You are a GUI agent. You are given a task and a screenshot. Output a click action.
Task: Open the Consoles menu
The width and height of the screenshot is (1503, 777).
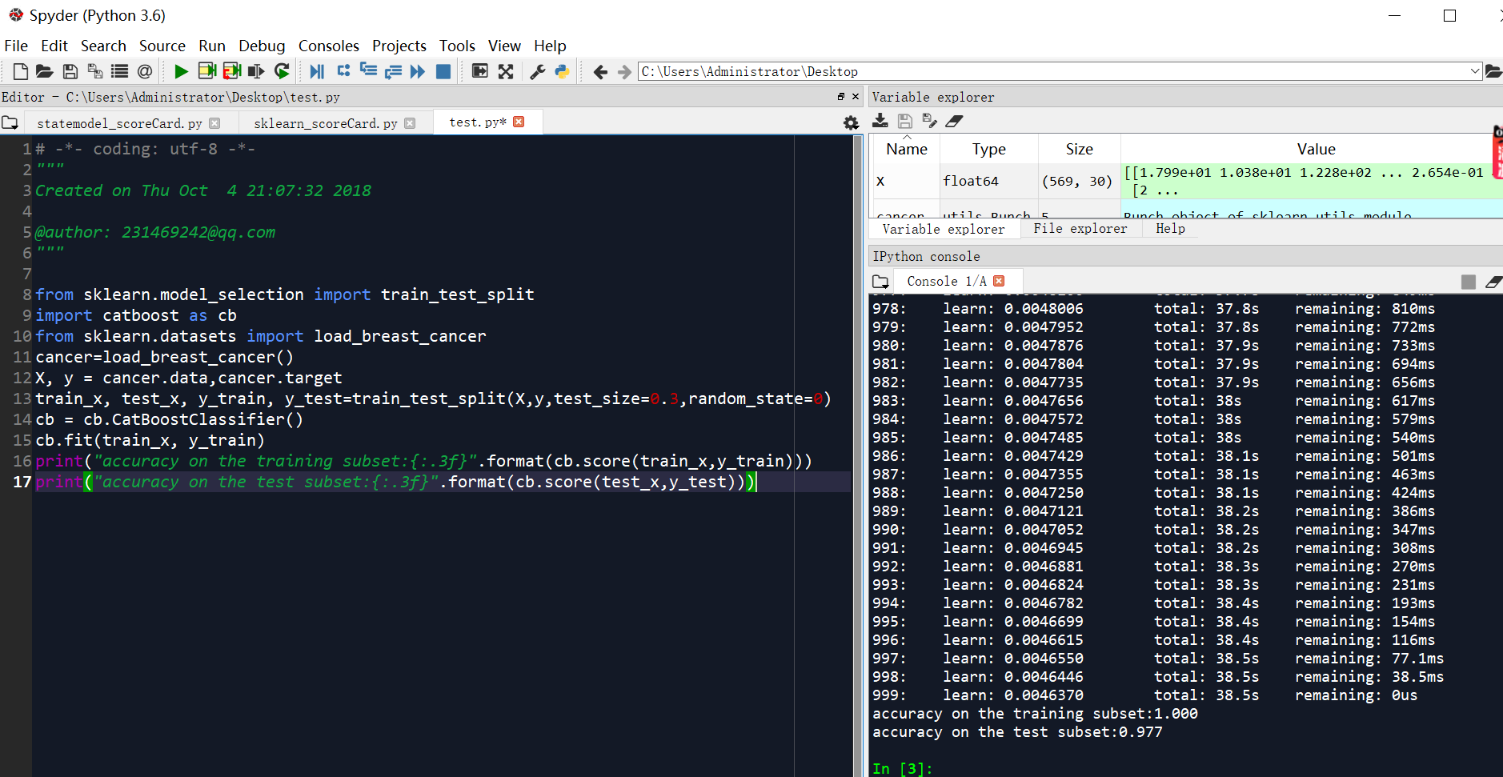(329, 46)
